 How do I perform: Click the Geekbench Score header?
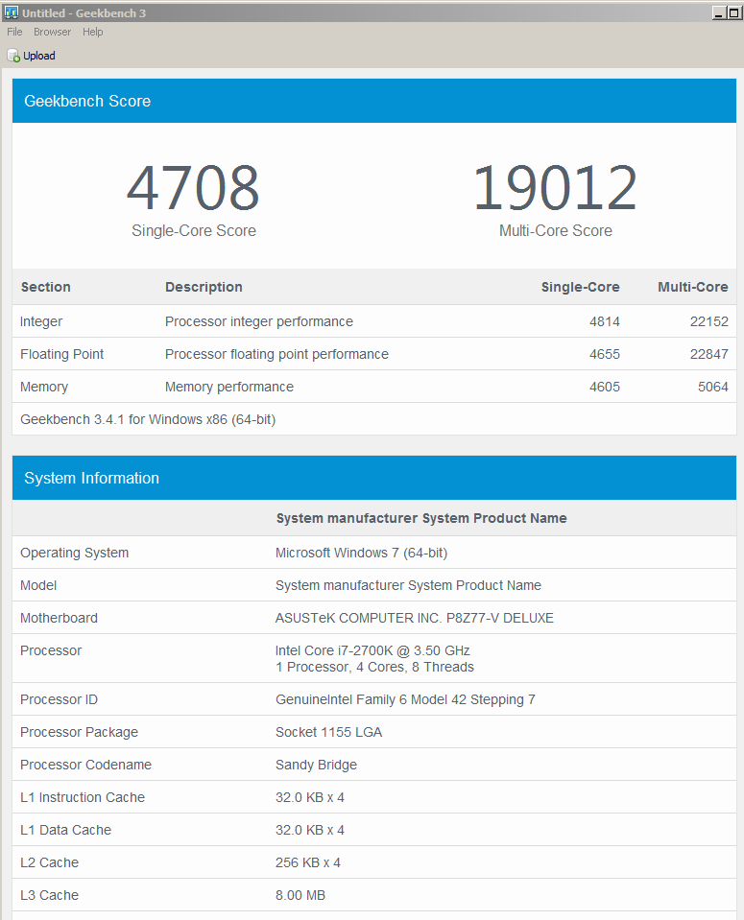point(374,101)
